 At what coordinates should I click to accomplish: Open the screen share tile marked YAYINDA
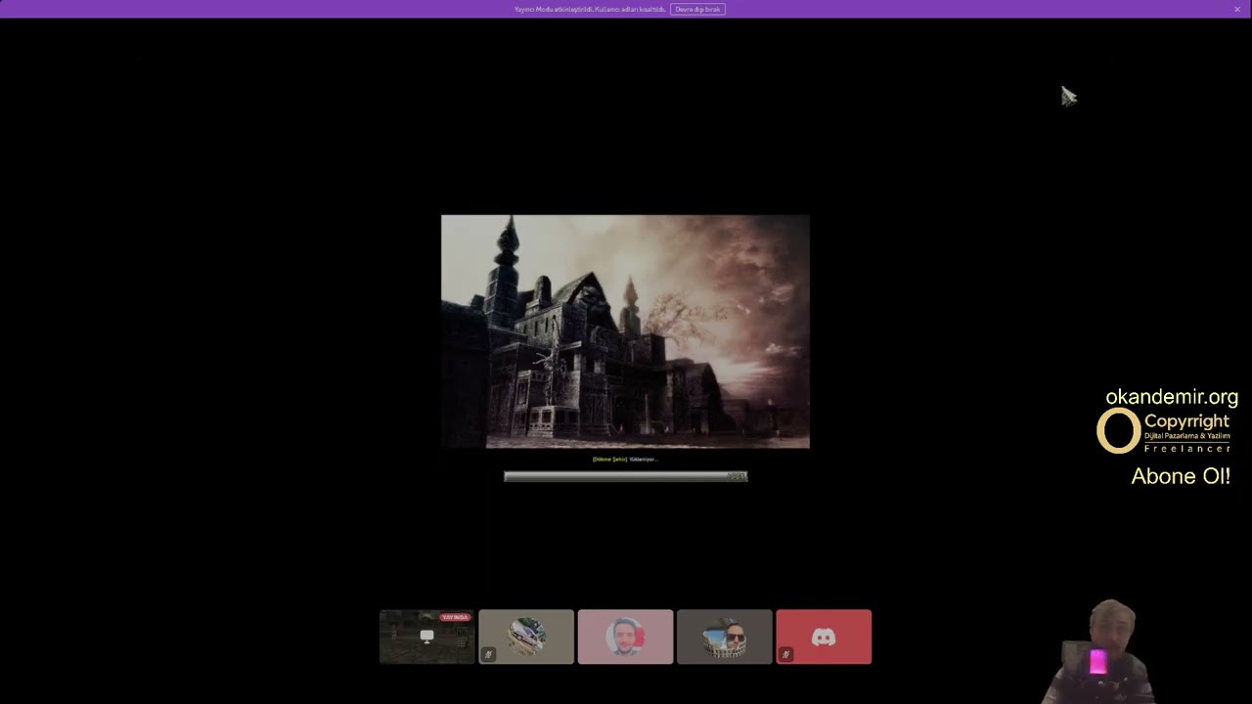426,637
